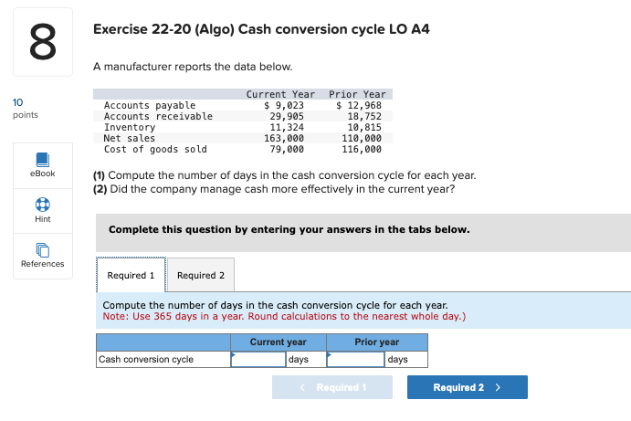
Task: Click the Cost of goods sold label
Action: click(x=155, y=150)
